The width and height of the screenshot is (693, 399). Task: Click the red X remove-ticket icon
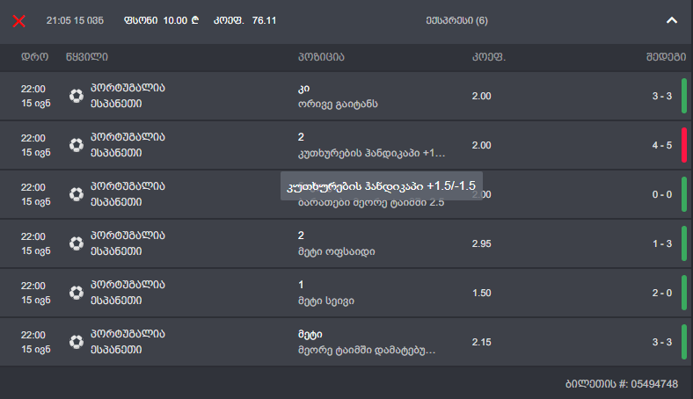pos(18,19)
